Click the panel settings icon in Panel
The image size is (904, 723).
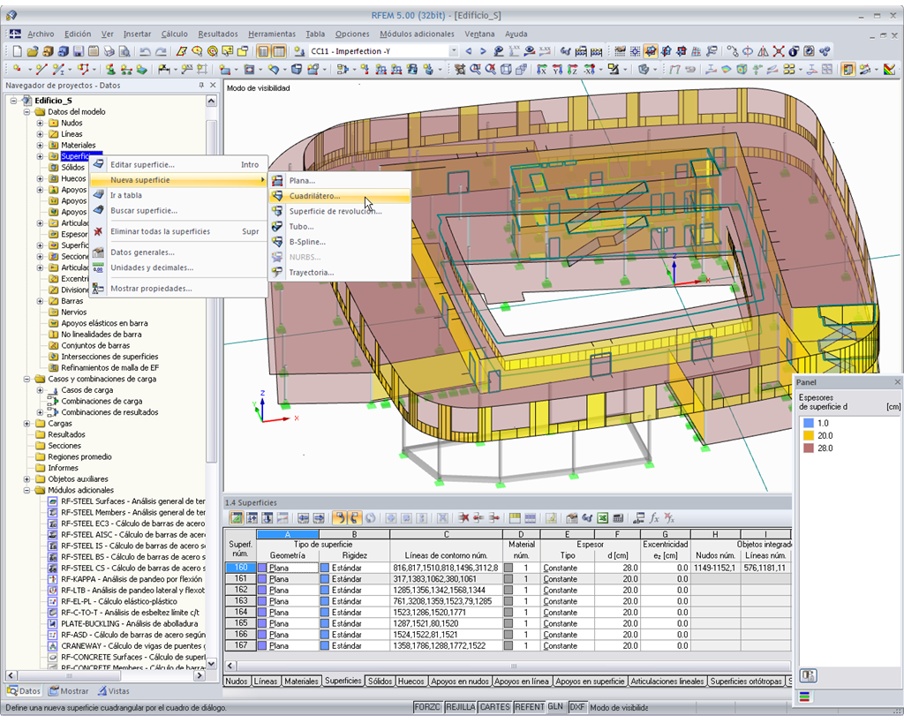pyautogui.click(x=808, y=675)
